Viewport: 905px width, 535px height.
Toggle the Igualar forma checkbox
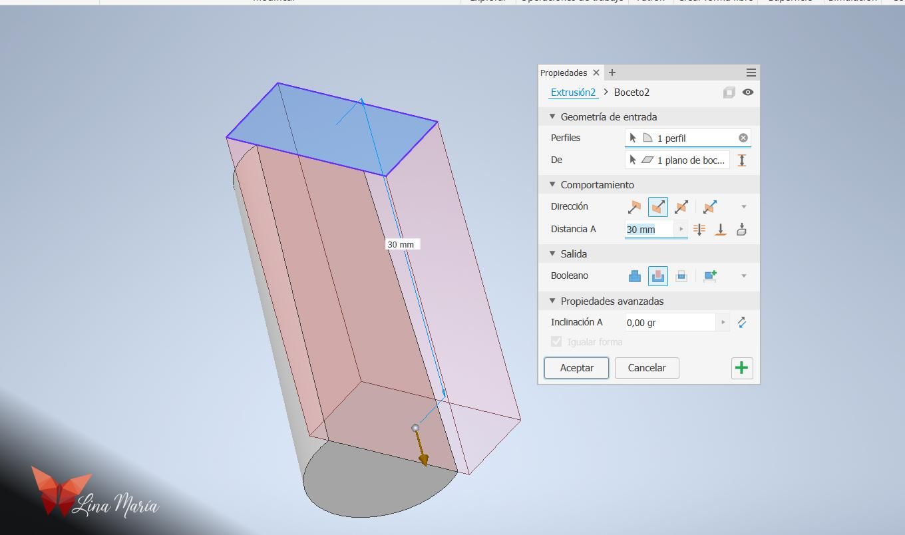[x=556, y=342]
